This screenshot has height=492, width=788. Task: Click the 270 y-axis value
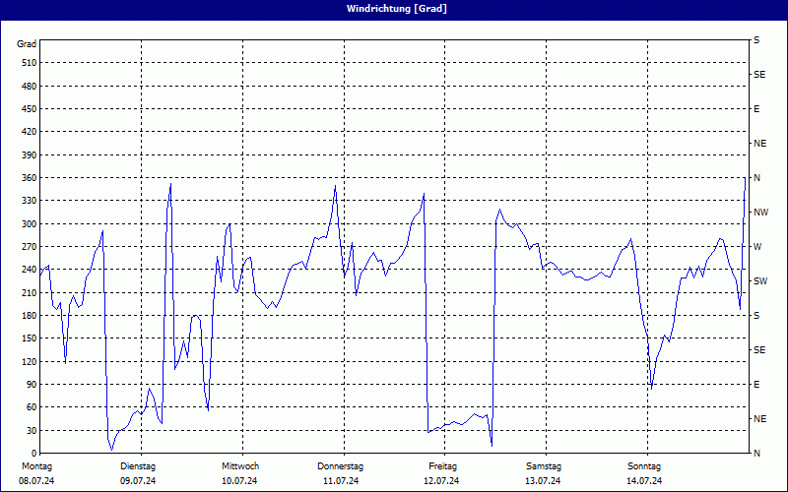click(x=30, y=247)
